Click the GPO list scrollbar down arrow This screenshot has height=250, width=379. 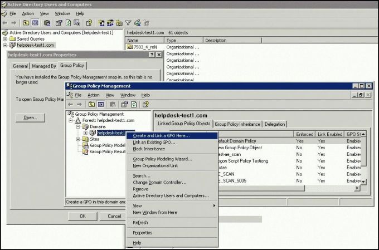(364, 182)
